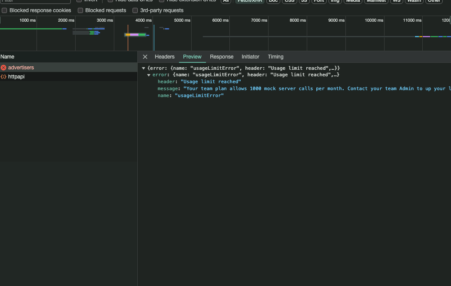Switch to the Preview tab
The height and width of the screenshot is (286, 451).
(x=192, y=57)
